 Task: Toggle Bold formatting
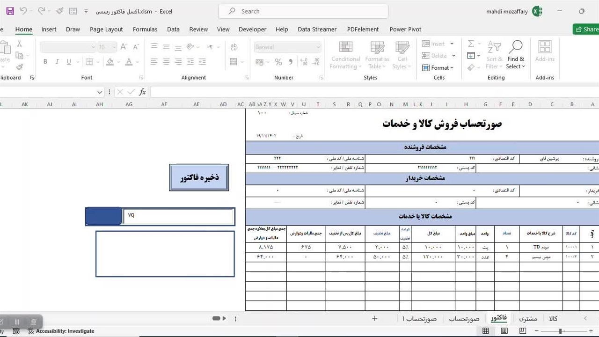(x=45, y=62)
